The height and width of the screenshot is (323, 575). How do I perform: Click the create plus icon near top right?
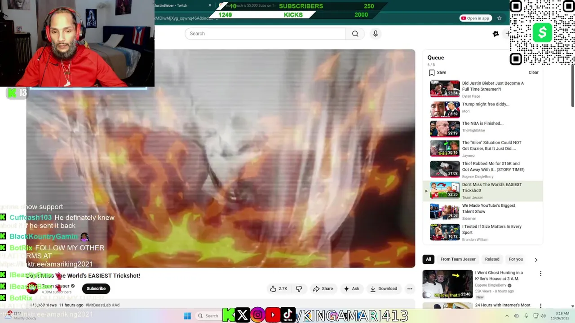coord(508,34)
